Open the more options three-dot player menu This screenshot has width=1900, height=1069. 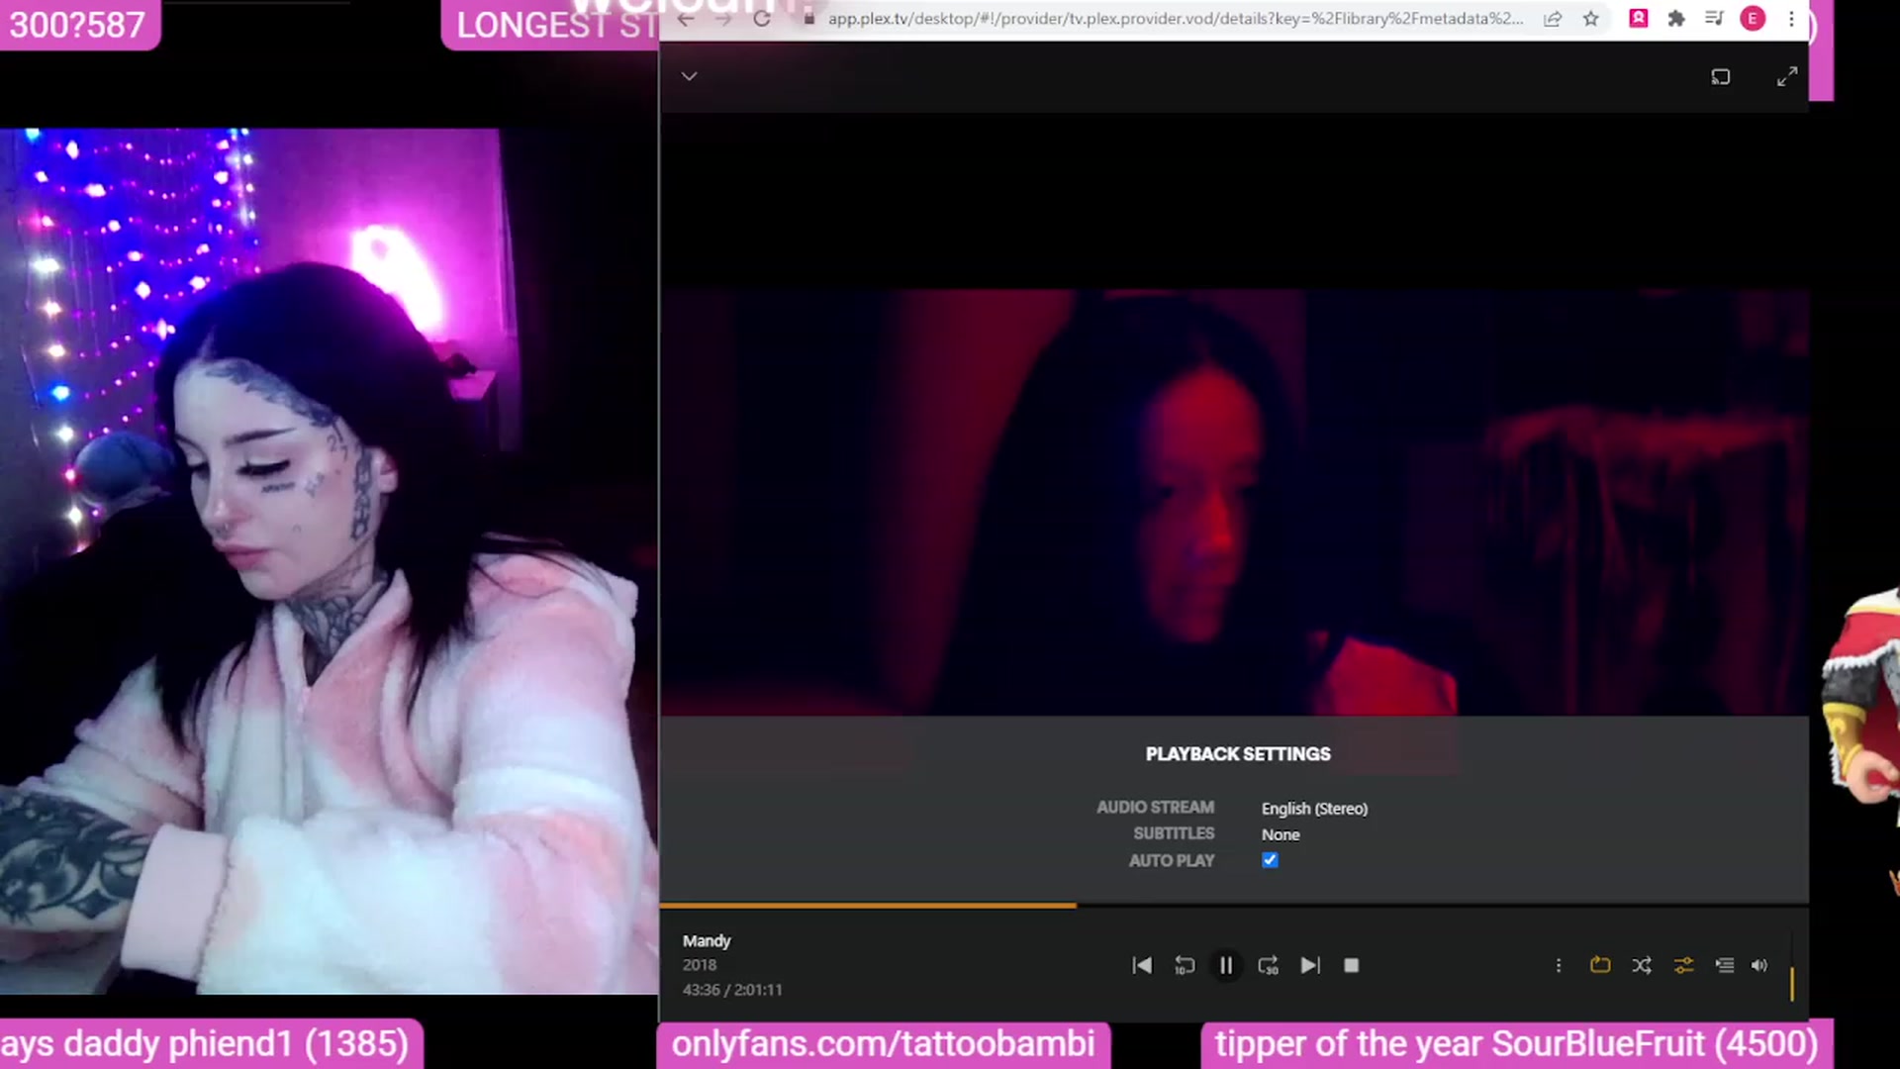pyautogui.click(x=1559, y=965)
